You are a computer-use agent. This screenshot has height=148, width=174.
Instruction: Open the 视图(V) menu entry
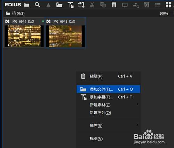tap(108, 139)
